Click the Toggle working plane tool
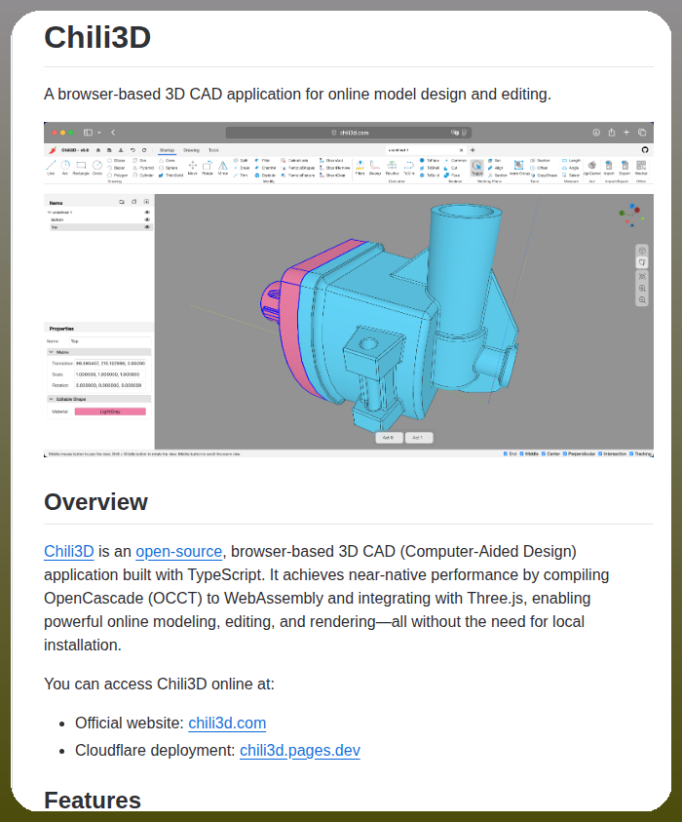Viewport: 682px width, 822px height. pos(476,168)
